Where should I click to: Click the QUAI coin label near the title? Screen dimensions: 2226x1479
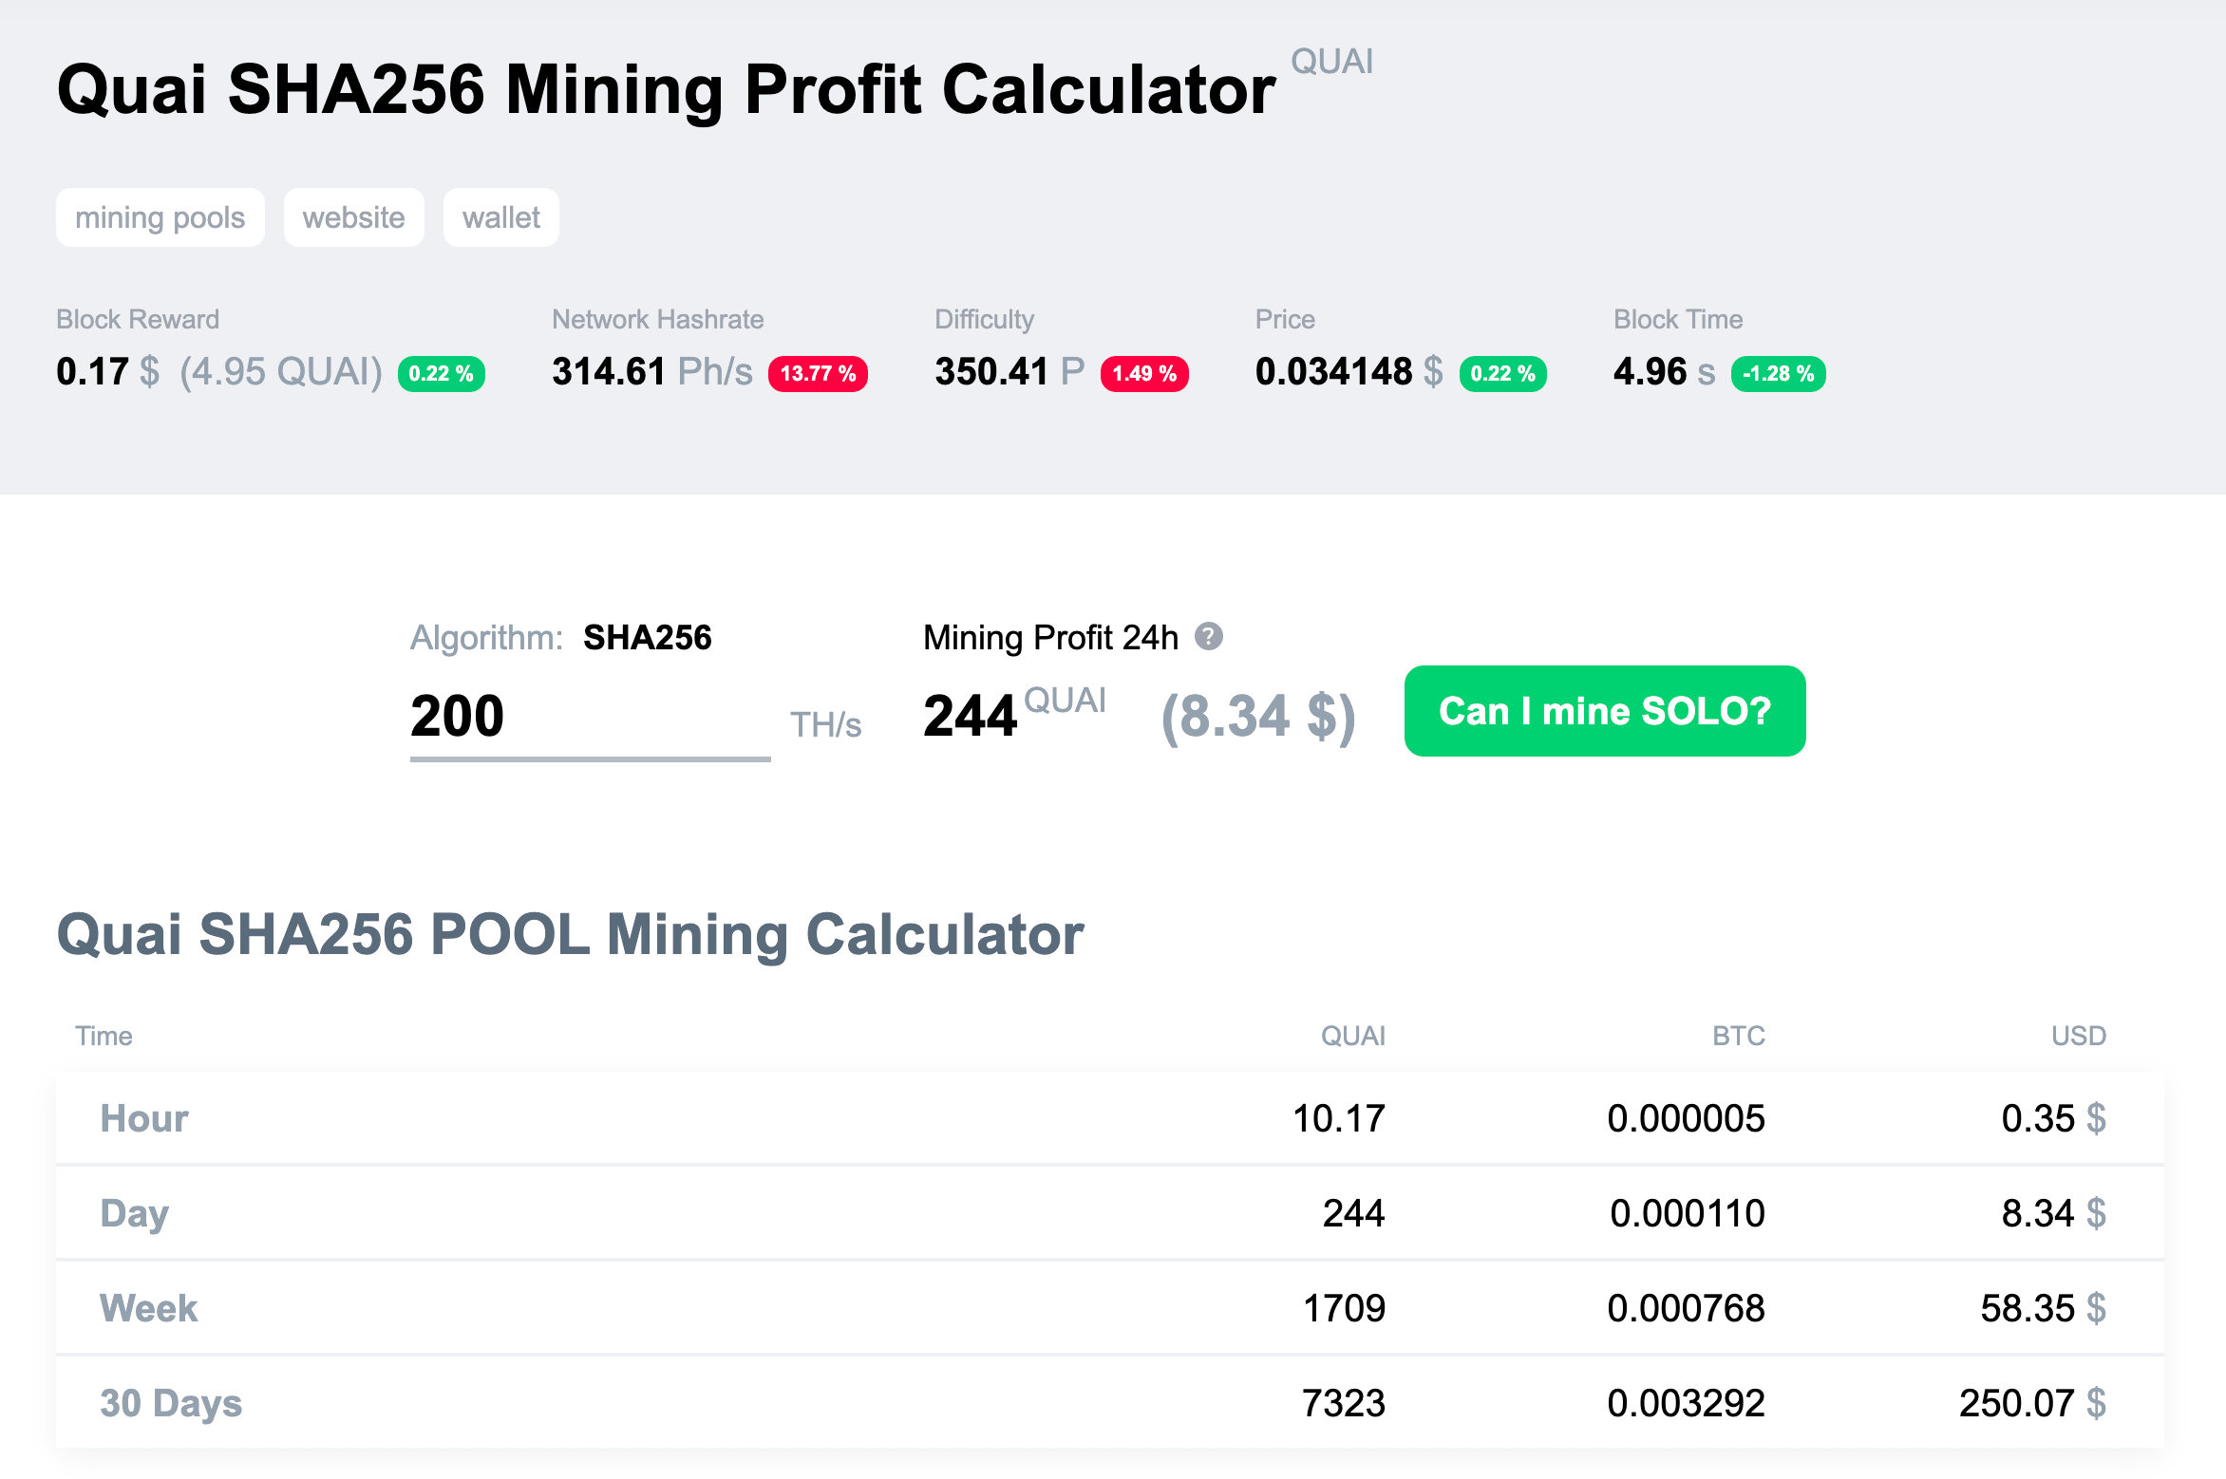(x=1330, y=61)
